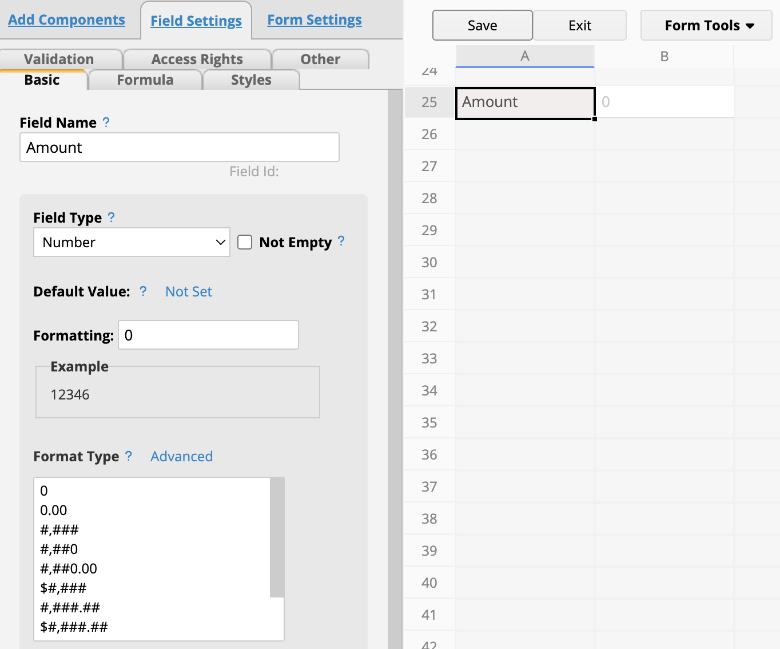Click help icon next to Format Type
Viewport: 780px width, 649px height.
click(129, 456)
